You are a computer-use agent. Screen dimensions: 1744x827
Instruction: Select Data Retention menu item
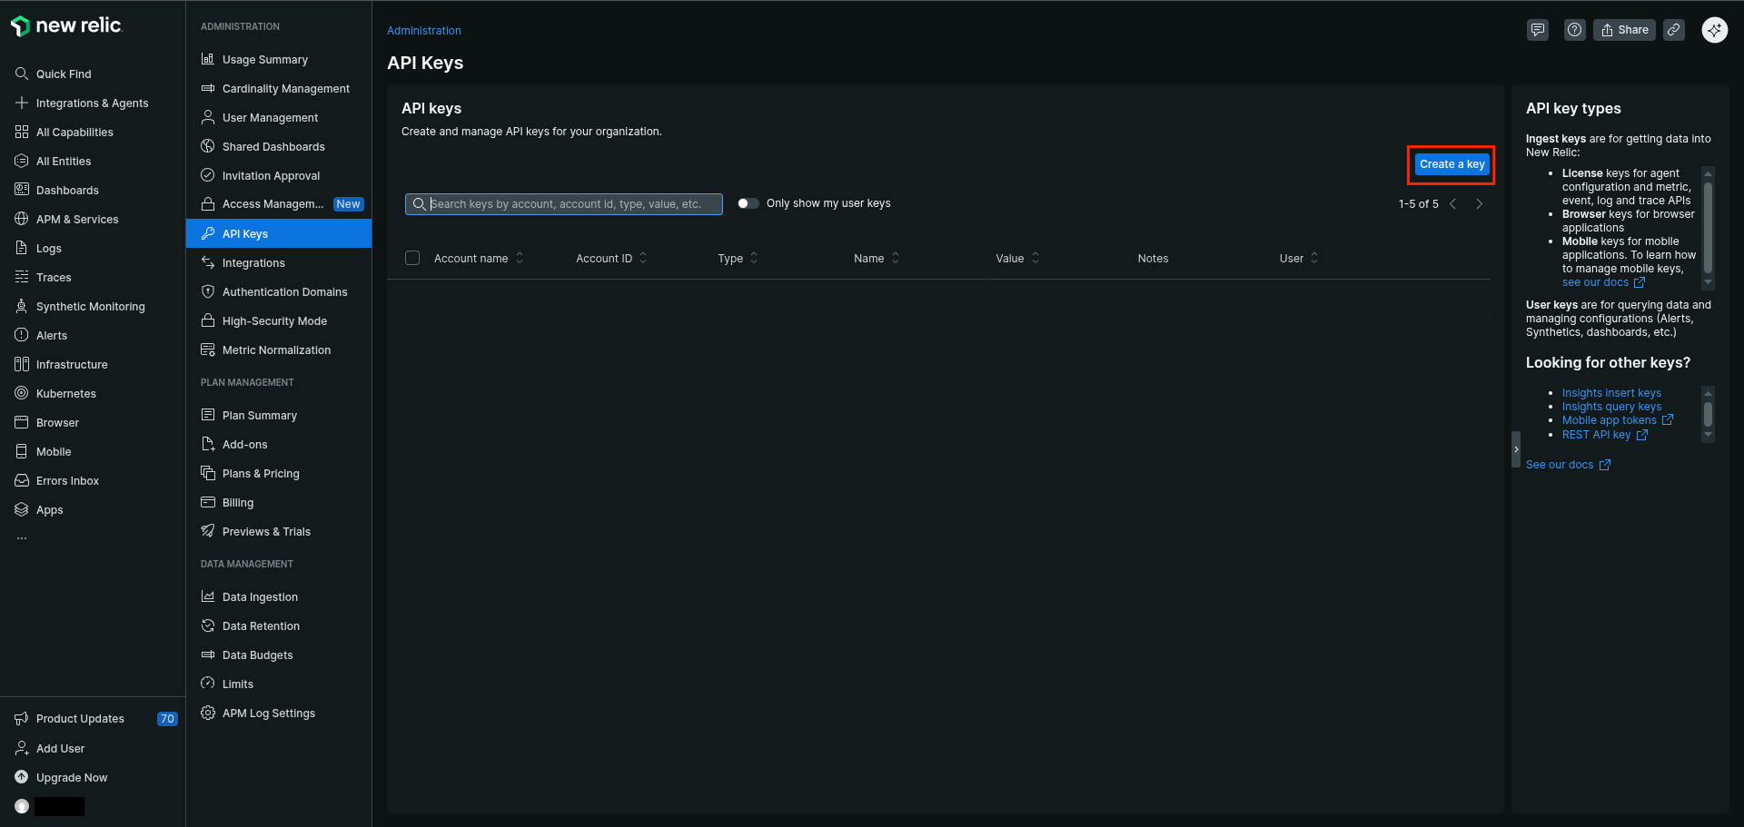coord(261,626)
